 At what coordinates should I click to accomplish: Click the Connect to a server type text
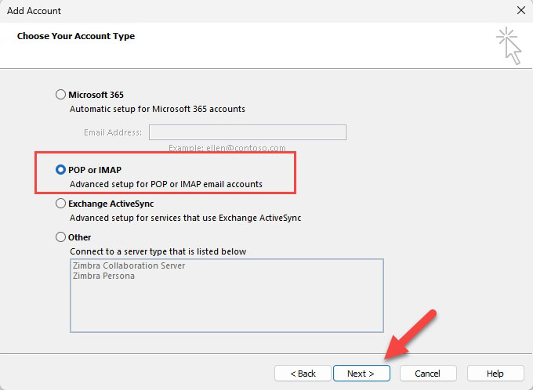(158, 251)
